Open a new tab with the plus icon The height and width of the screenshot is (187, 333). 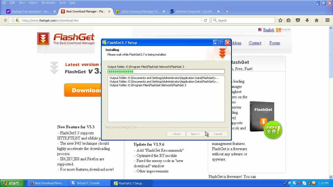tap(227, 11)
